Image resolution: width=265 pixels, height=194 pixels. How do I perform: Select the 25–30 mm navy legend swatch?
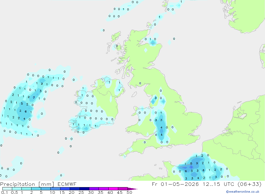(84, 189)
